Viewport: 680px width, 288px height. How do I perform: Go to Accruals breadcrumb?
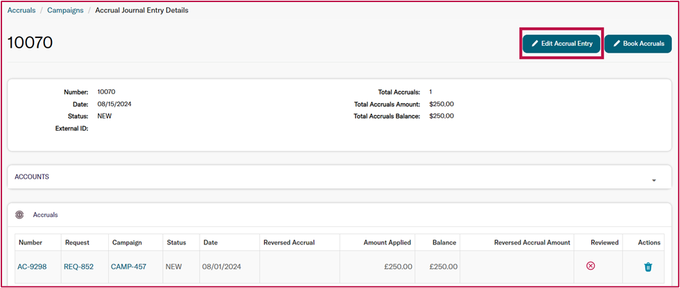pos(21,10)
